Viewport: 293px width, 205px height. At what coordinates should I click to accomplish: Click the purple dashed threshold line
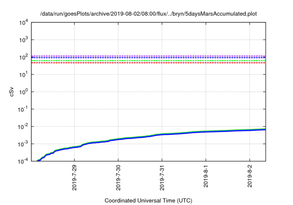tap(148, 56)
